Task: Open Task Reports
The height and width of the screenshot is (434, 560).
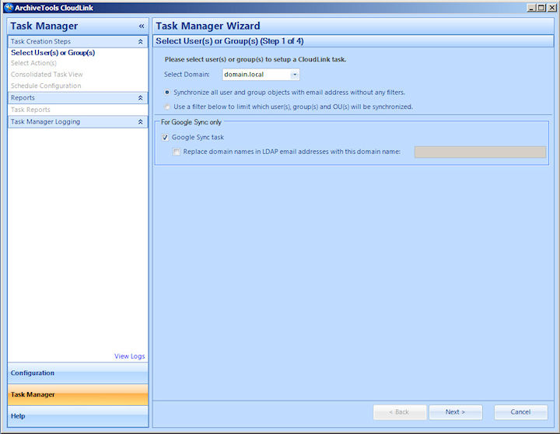Action: 30,110
